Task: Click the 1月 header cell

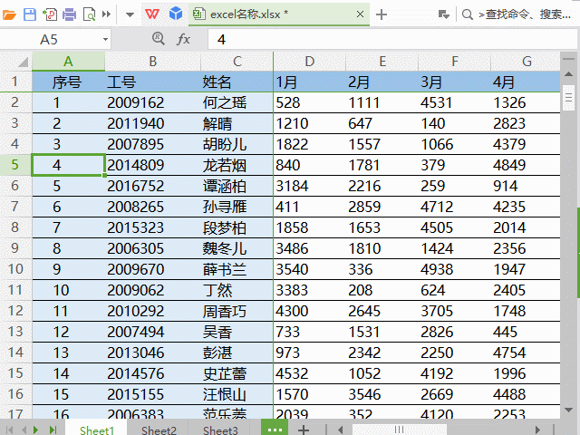Action: click(310, 82)
